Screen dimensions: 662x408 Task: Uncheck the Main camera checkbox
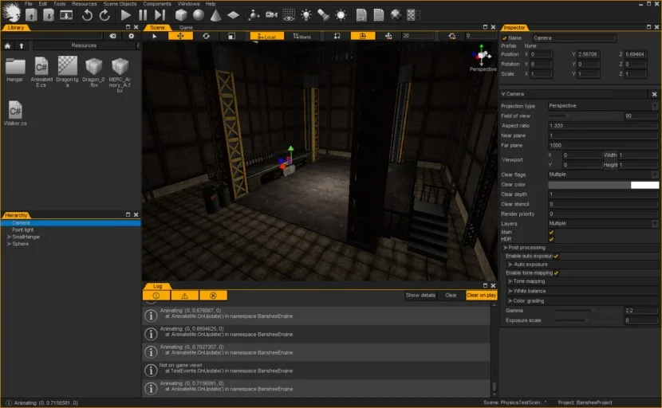click(x=551, y=232)
